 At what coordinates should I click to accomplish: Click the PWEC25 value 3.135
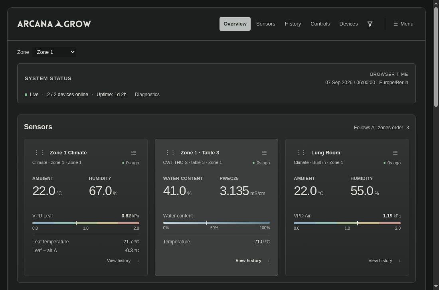234,191
